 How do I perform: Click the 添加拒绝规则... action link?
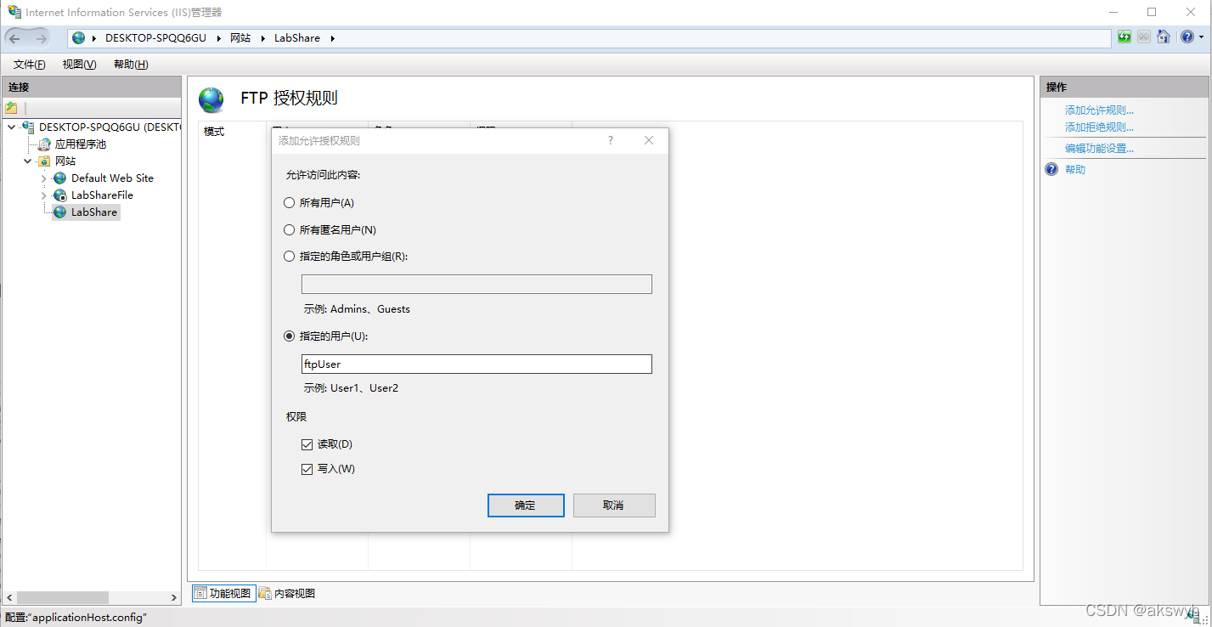pos(1099,127)
